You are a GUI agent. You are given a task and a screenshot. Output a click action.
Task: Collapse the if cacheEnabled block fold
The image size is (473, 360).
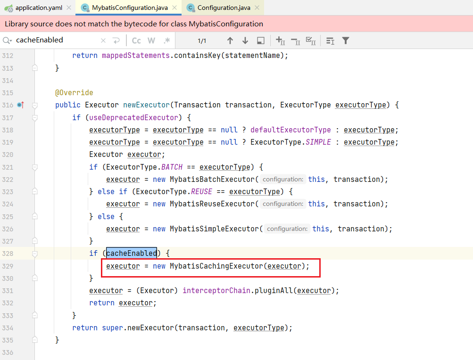tap(34, 254)
